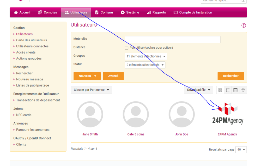
Task: Switch to list view icon
Action: (x=228, y=90)
